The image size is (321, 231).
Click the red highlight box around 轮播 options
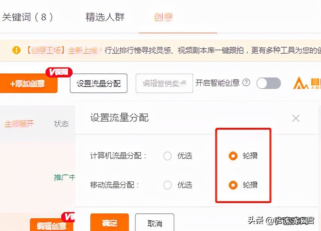click(x=243, y=165)
